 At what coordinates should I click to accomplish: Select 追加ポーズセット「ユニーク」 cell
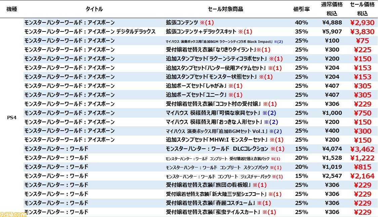click(204, 95)
